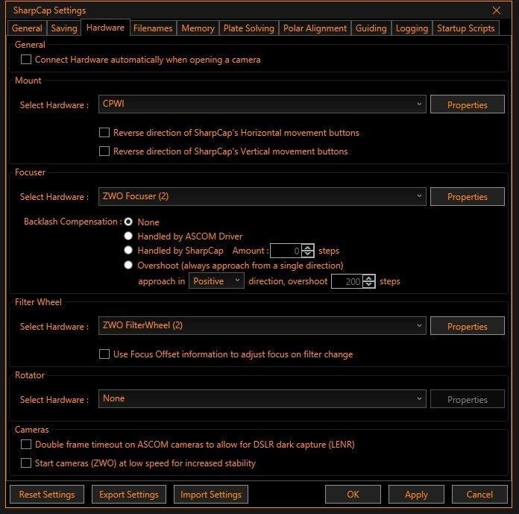The height and width of the screenshot is (514, 519).
Task: Close the SharpCap Settings dialog
Action: 497,10
